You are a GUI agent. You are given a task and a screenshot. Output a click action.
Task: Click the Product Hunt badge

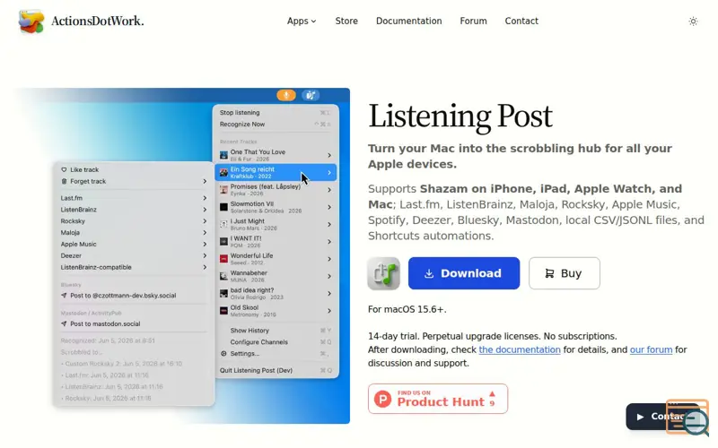point(438,399)
